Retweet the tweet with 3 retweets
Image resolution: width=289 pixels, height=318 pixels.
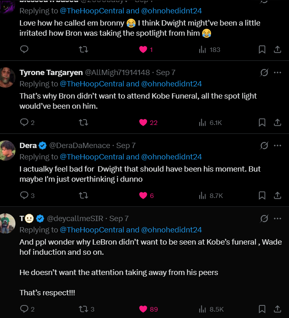[x=83, y=309]
